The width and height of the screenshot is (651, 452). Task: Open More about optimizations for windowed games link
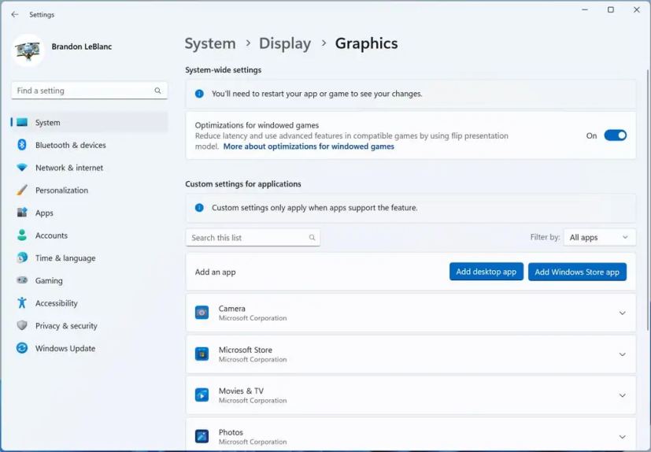309,146
